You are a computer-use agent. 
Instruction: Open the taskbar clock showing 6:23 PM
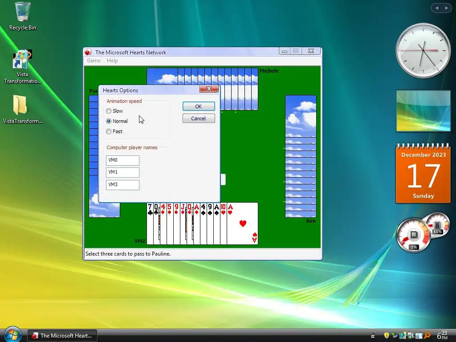(x=442, y=335)
